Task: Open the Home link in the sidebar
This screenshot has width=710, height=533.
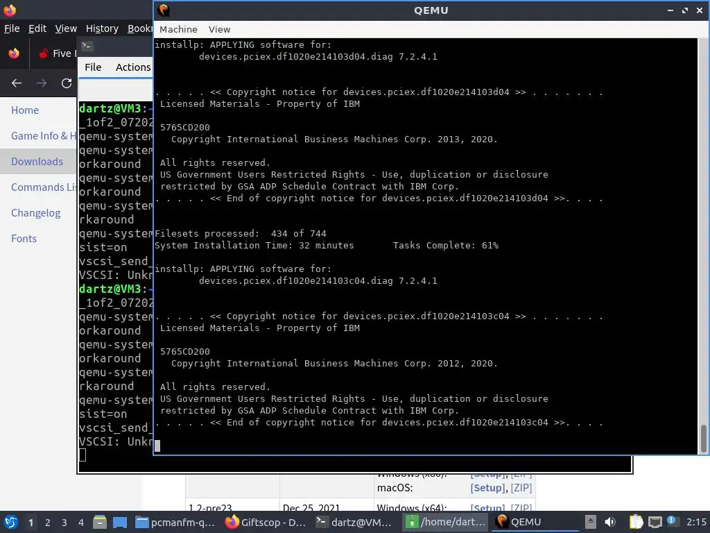Action: 25,110
